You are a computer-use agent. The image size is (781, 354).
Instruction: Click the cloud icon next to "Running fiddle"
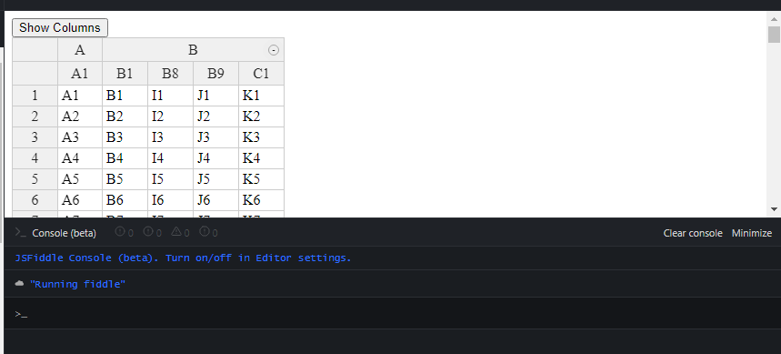point(19,284)
